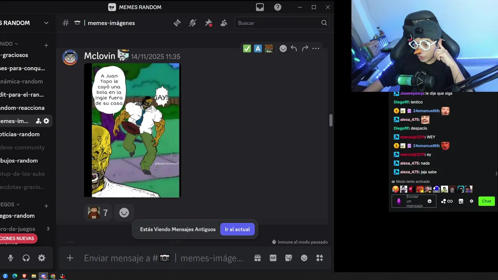React with the XD emoji in hover bar
Viewport: 498px width, 280px height.
(269, 49)
